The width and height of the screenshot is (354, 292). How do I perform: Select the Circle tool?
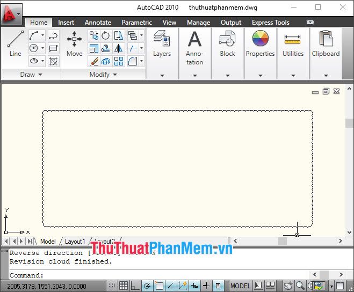[x=34, y=48]
